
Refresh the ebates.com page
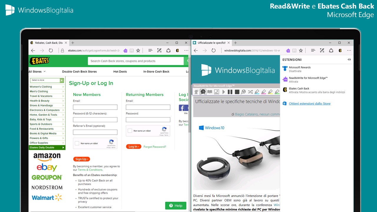tap(51, 50)
